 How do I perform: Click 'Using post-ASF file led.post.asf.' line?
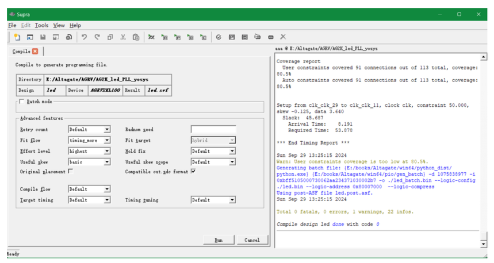click(x=324, y=193)
